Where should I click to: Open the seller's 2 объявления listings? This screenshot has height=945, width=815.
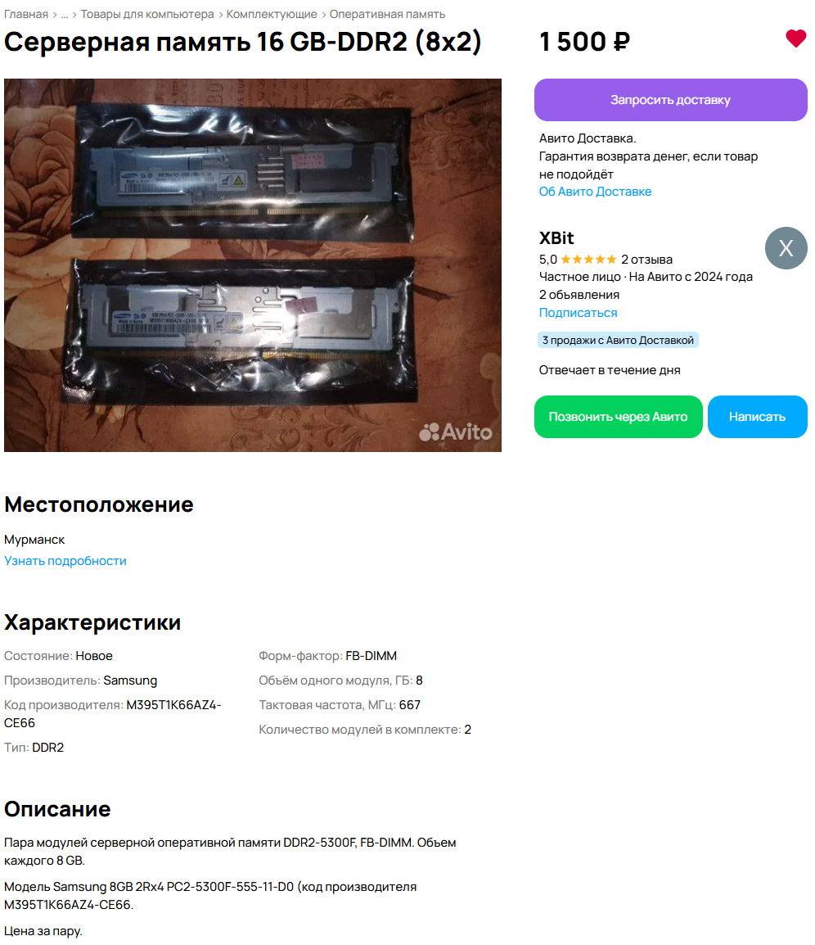tap(579, 295)
